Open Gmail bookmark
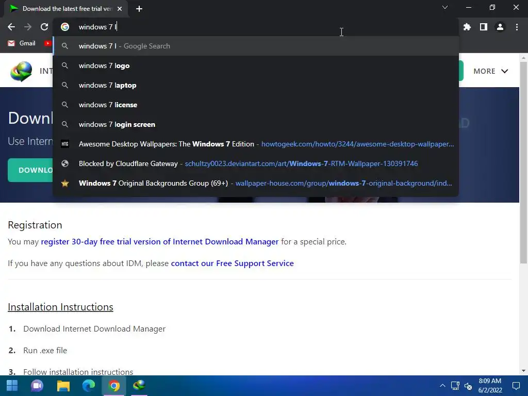528x396 pixels. click(x=22, y=43)
